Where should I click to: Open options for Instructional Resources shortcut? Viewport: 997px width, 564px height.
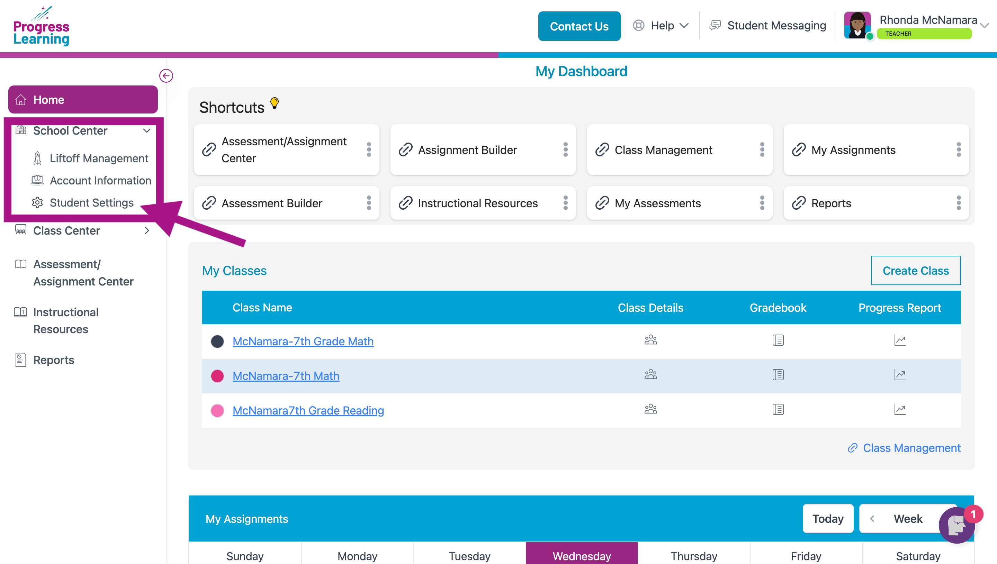565,203
